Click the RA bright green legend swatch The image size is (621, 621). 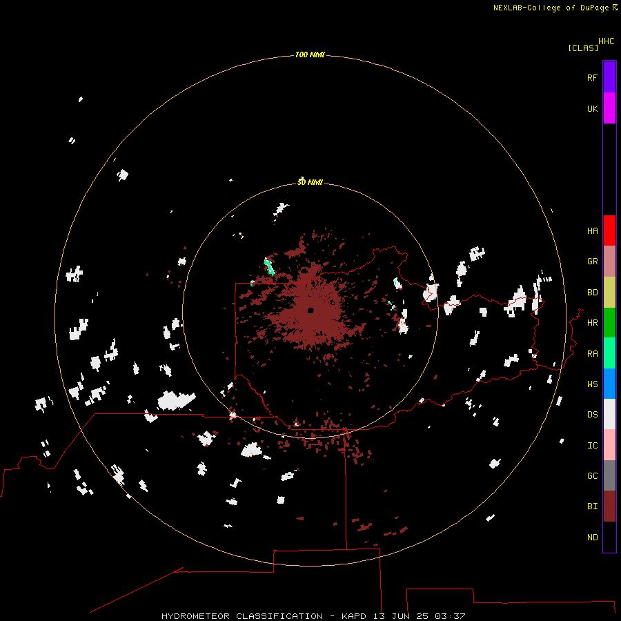click(609, 353)
